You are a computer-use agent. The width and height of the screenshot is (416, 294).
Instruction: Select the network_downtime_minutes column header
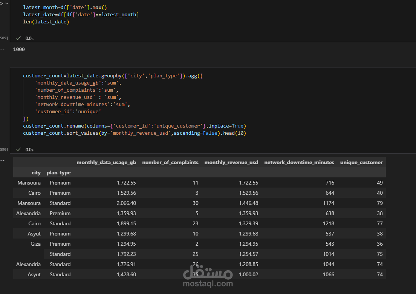(299, 162)
